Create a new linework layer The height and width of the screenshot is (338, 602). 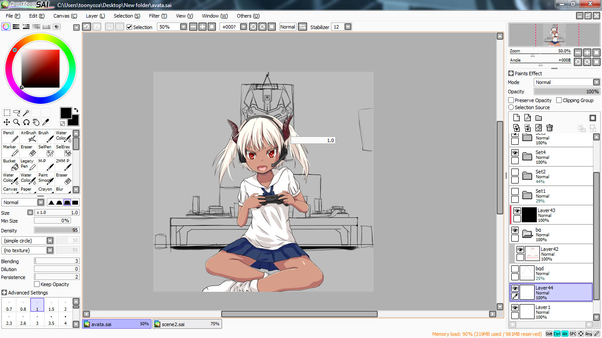(x=528, y=118)
